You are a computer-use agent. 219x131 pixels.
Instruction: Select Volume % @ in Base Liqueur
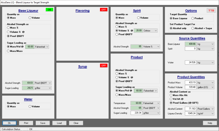pos(16,32)
